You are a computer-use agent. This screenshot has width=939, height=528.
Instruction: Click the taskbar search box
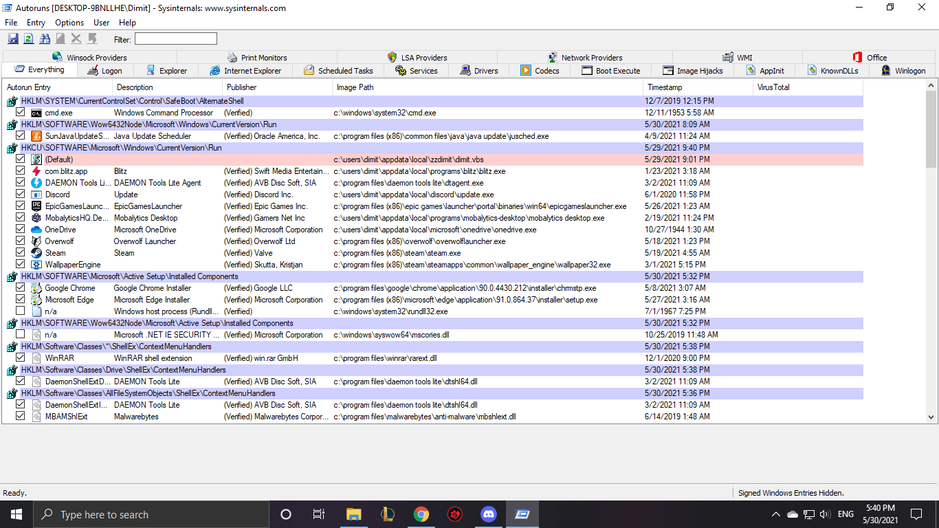click(151, 514)
